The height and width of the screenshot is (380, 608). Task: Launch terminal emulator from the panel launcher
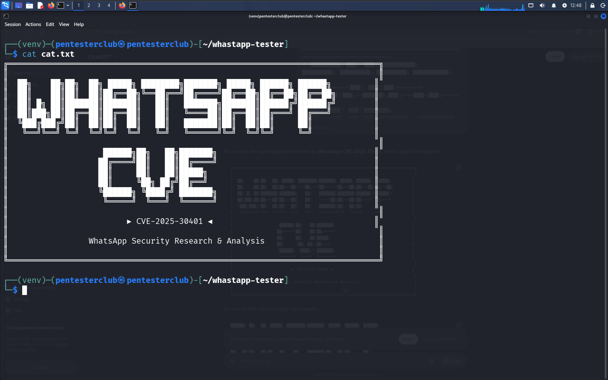(61, 5)
